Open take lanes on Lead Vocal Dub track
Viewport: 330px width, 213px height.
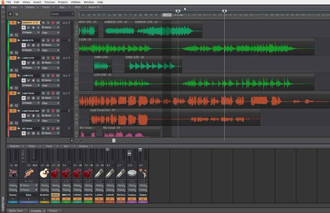coord(11,123)
